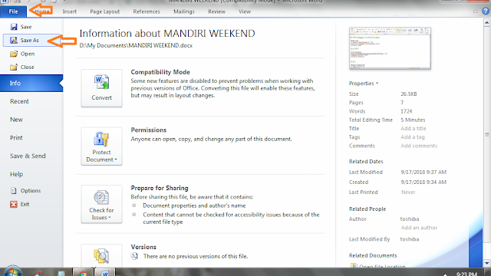Click the Last Printed value Never
This screenshot has width=491, height=276.
click(x=408, y=192)
